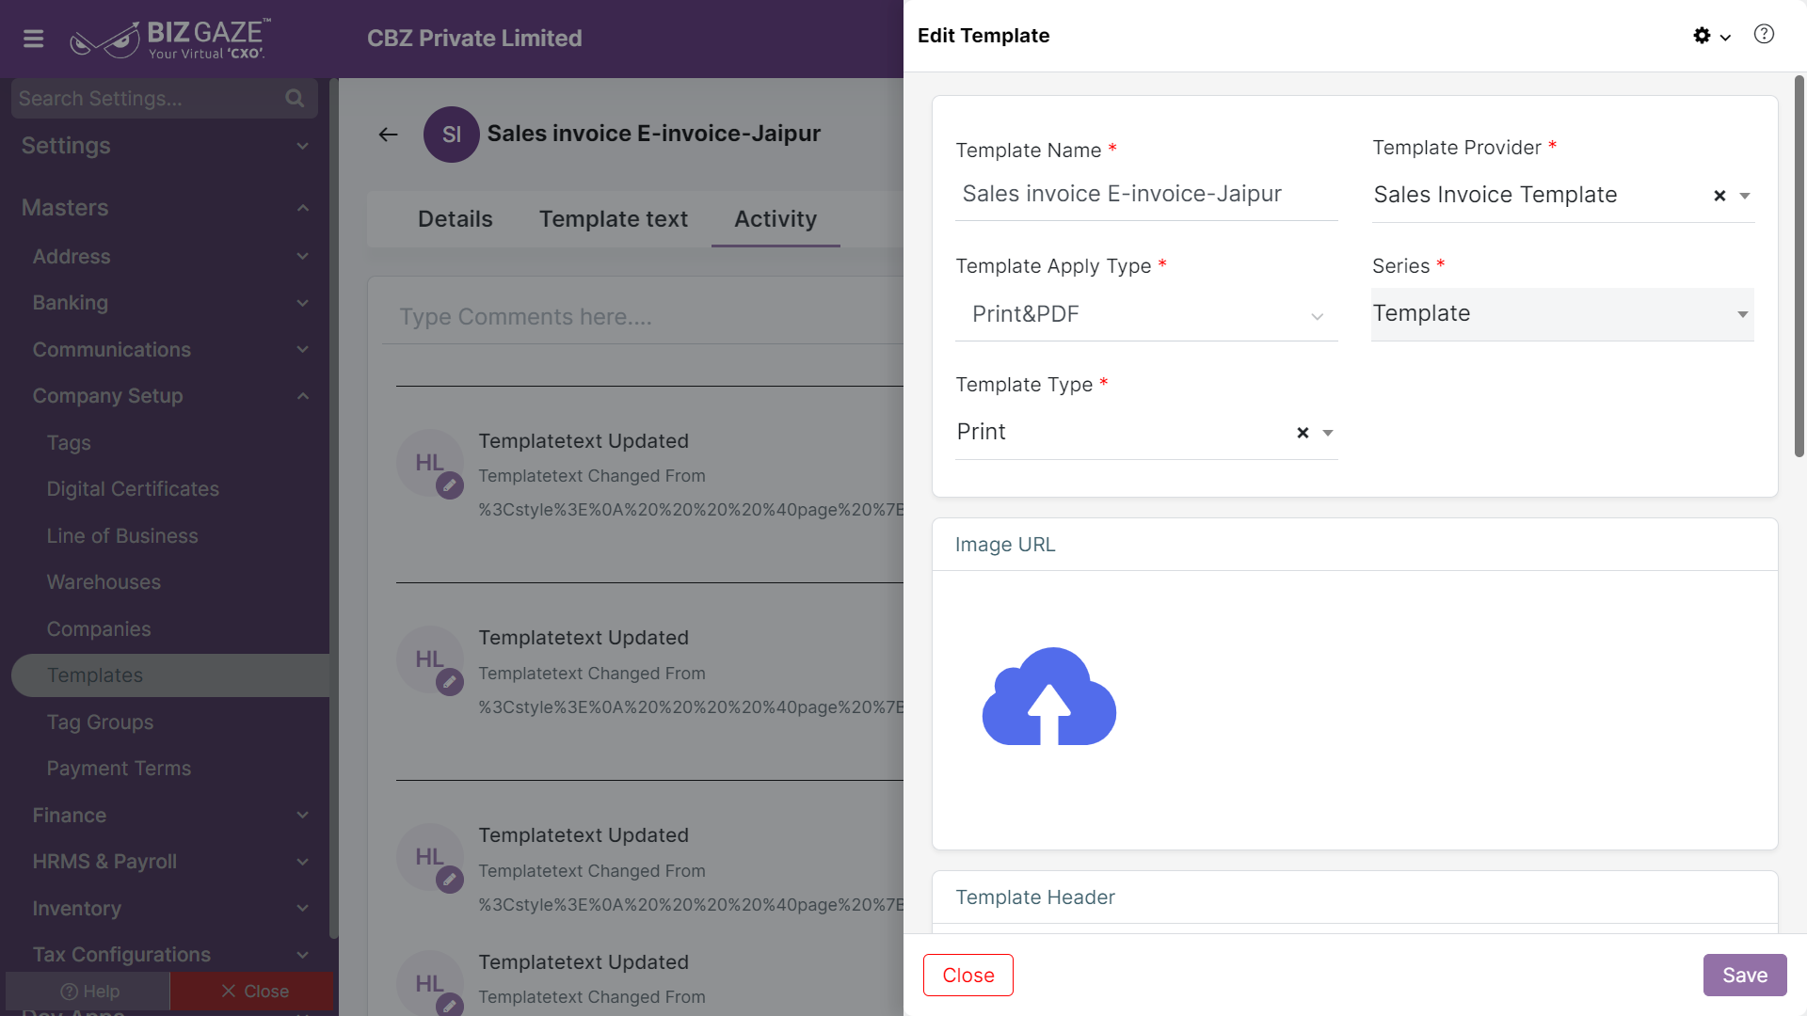Click the Template Header section header
This screenshot has height=1016, width=1807.
coord(1355,897)
